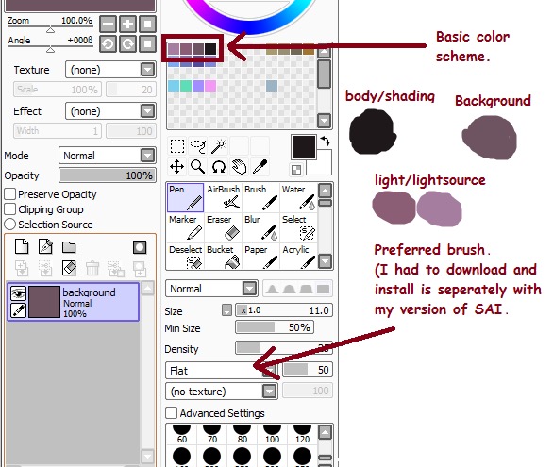Choose the Select brush tool
This screenshot has height=467, width=553.
pyautogui.click(x=298, y=227)
